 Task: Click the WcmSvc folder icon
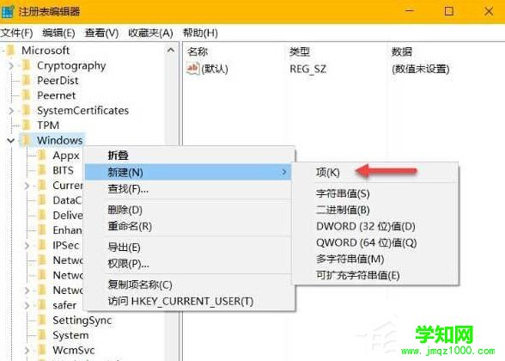click(42, 350)
